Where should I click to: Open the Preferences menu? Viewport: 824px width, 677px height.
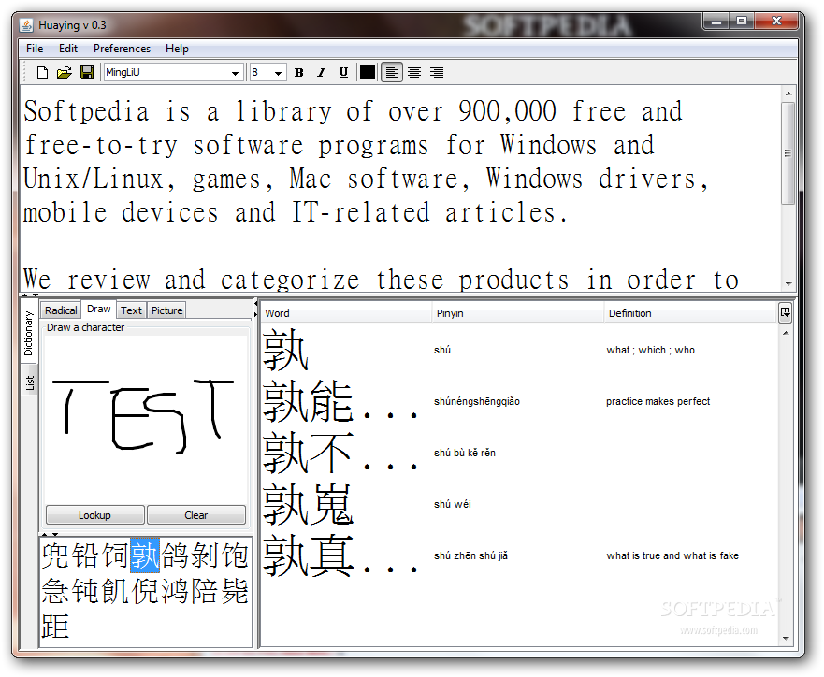pos(122,49)
